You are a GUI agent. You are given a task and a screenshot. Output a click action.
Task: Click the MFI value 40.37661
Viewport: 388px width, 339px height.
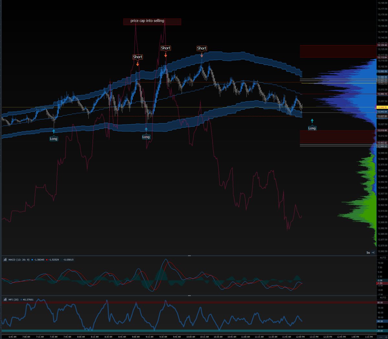(x=28, y=300)
